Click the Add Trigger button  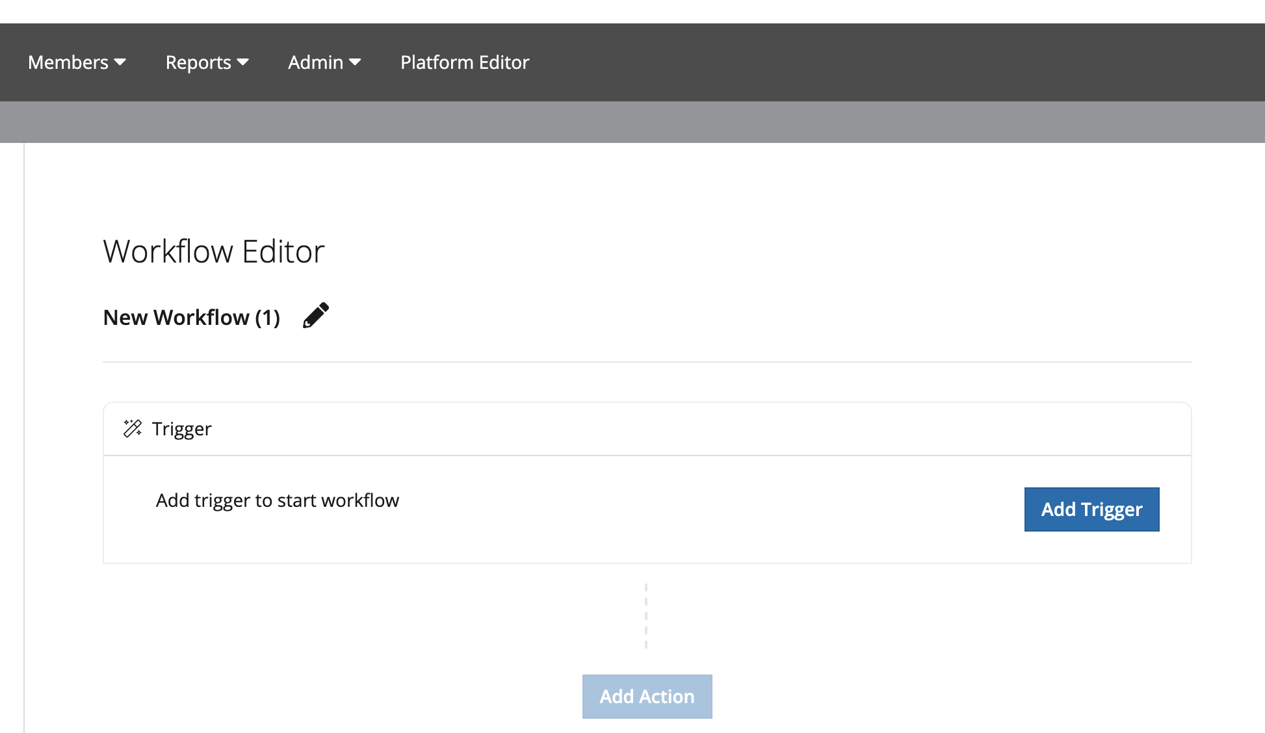pyautogui.click(x=1091, y=509)
